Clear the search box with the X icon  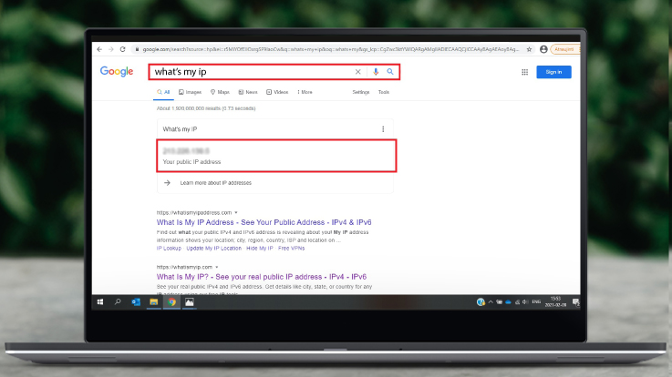[x=357, y=72]
